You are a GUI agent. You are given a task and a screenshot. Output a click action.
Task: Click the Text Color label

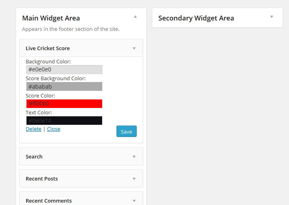pyautogui.click(x=39, y=113)
